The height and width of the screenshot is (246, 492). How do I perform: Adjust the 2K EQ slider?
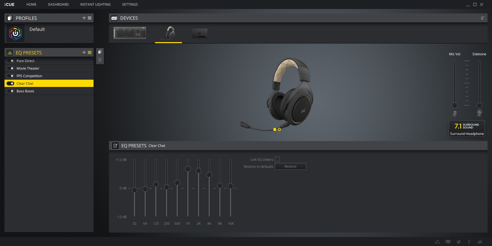(x=199, y=171)
